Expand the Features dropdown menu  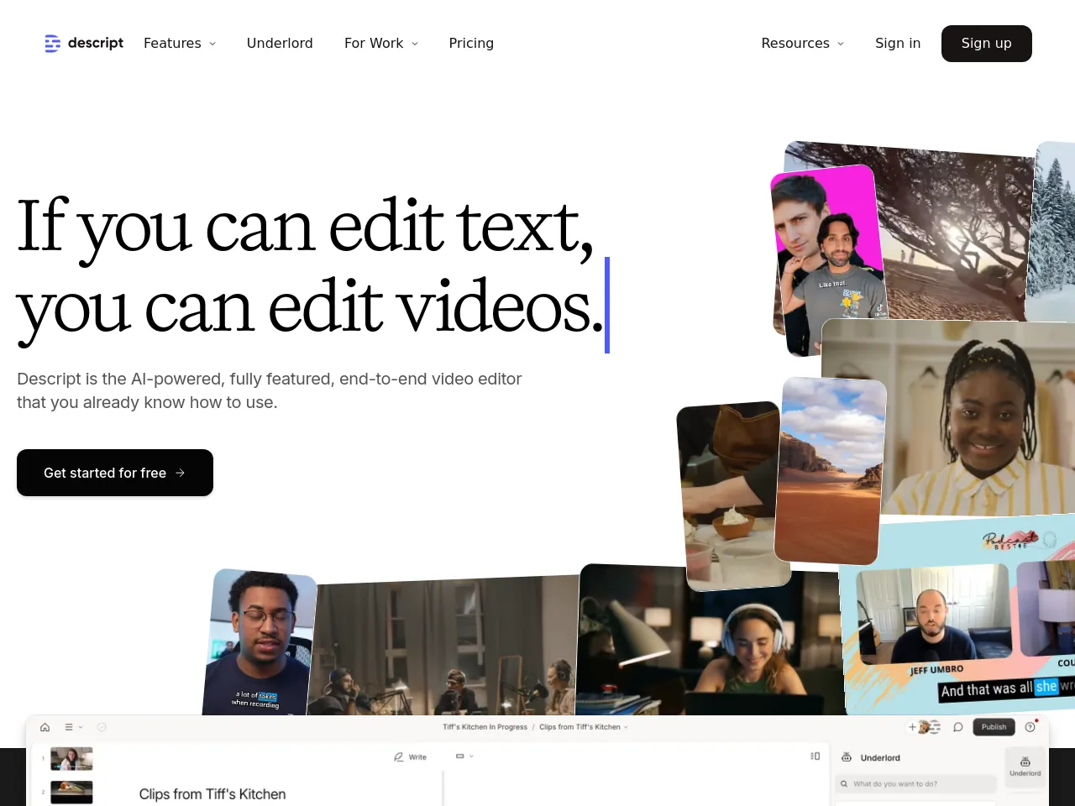pos(179,43)
